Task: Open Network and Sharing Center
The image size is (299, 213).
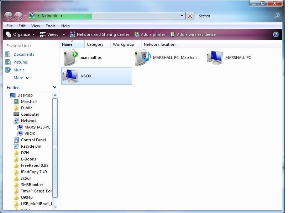Action: (100, 34)
